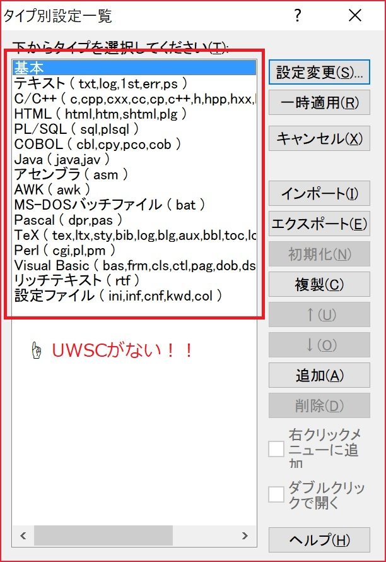Select リッチテキスト ( rtf ) entry
The width and height of the screenshot is (386, 562).
[134, 280]
